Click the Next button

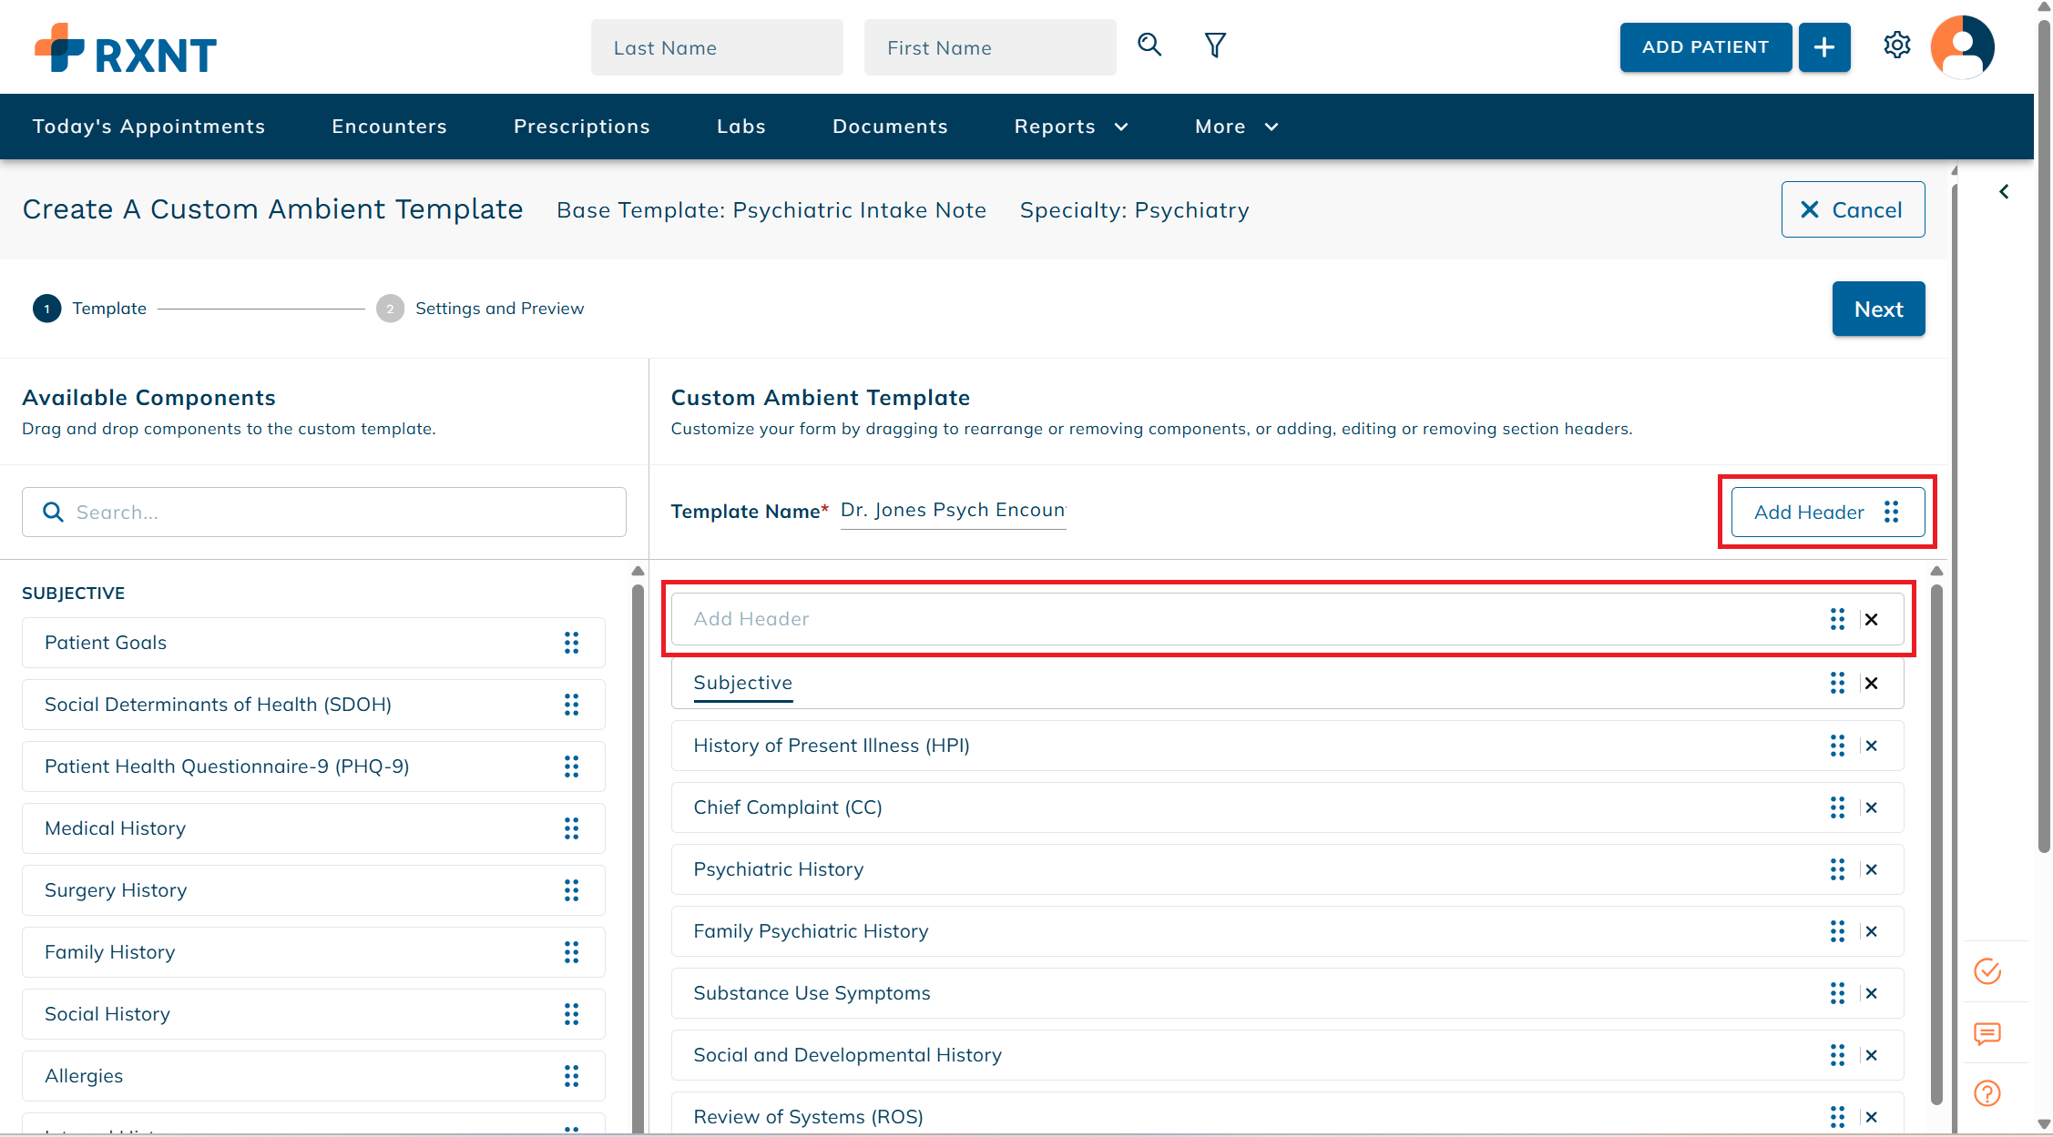point(1878,310)
